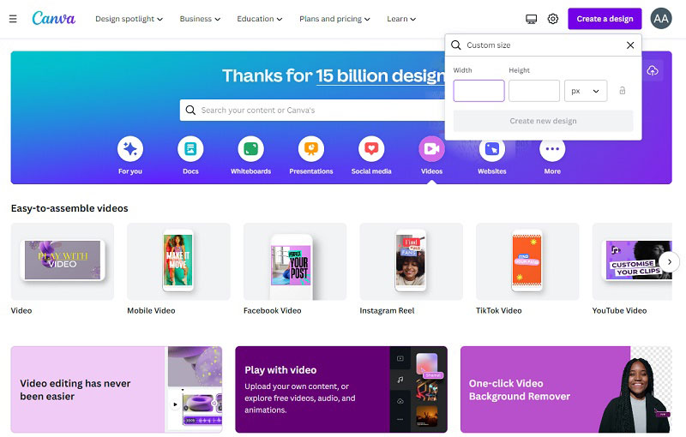Viewport: 686px width, 437px height.
Task: Click the magnifier in Custom size bar
Action: (456, 45)
